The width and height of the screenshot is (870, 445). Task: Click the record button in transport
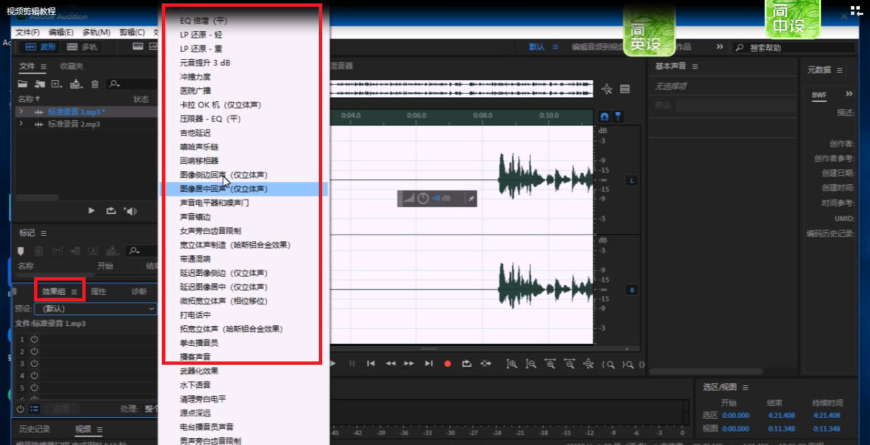(447, 363)
